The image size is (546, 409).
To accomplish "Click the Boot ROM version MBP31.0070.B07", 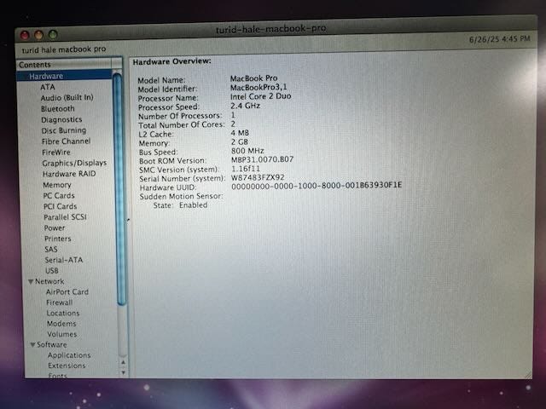I will pos(262,159).
